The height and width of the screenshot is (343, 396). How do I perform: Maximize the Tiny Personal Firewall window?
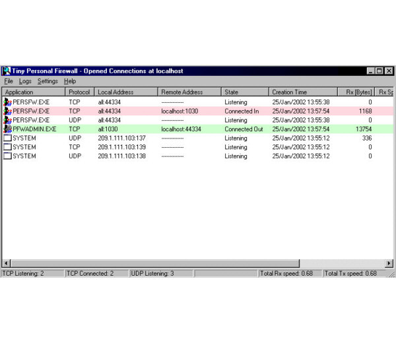tap(379, 71)
